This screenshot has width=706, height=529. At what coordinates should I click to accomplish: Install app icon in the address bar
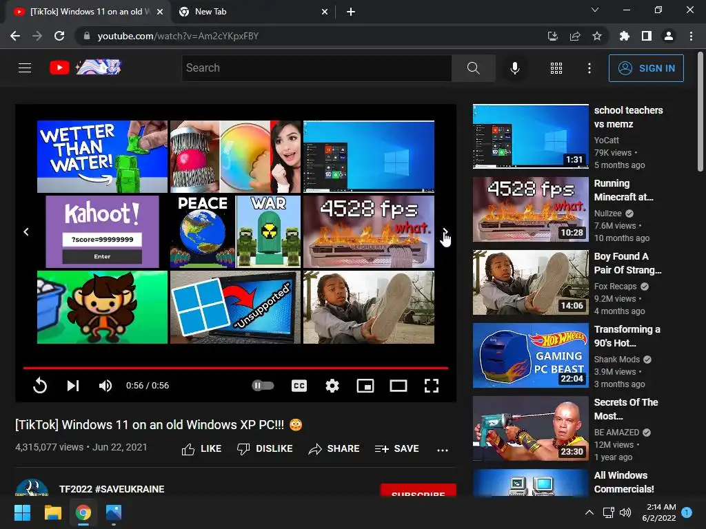(552, 36)
